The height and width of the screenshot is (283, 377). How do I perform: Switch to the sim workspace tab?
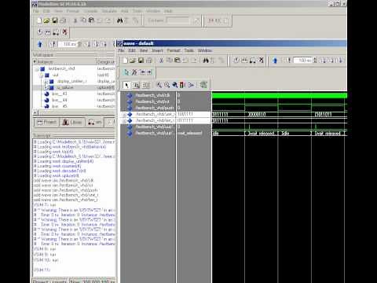point(95,122)
